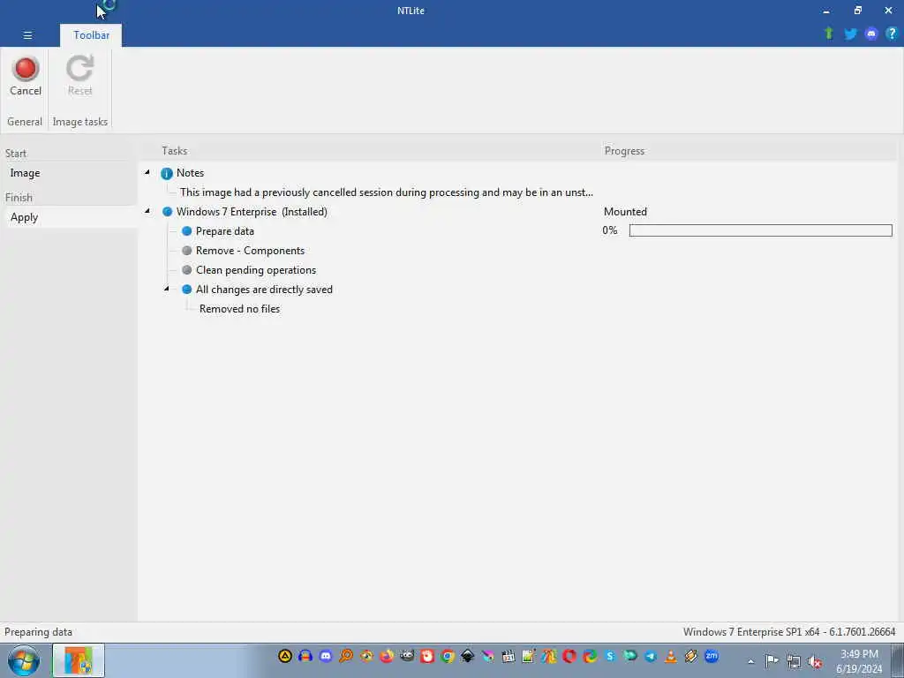This screenshot has height=678, width=904.
Task: Select the Removed no files entry
Action: (240, 309)
